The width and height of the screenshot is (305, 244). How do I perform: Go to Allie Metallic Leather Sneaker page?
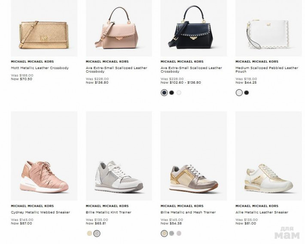[262, 212]
